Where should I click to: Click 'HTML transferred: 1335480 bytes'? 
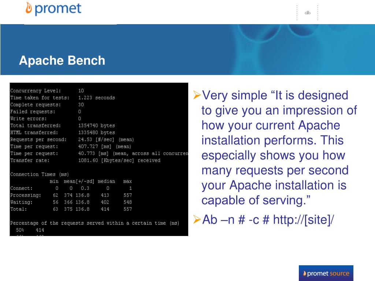pyautogui.click(x=63, y=132)
